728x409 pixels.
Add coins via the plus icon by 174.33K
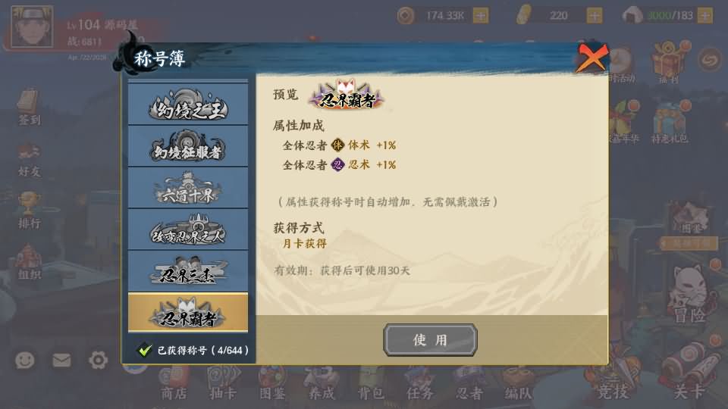[481, 16]
